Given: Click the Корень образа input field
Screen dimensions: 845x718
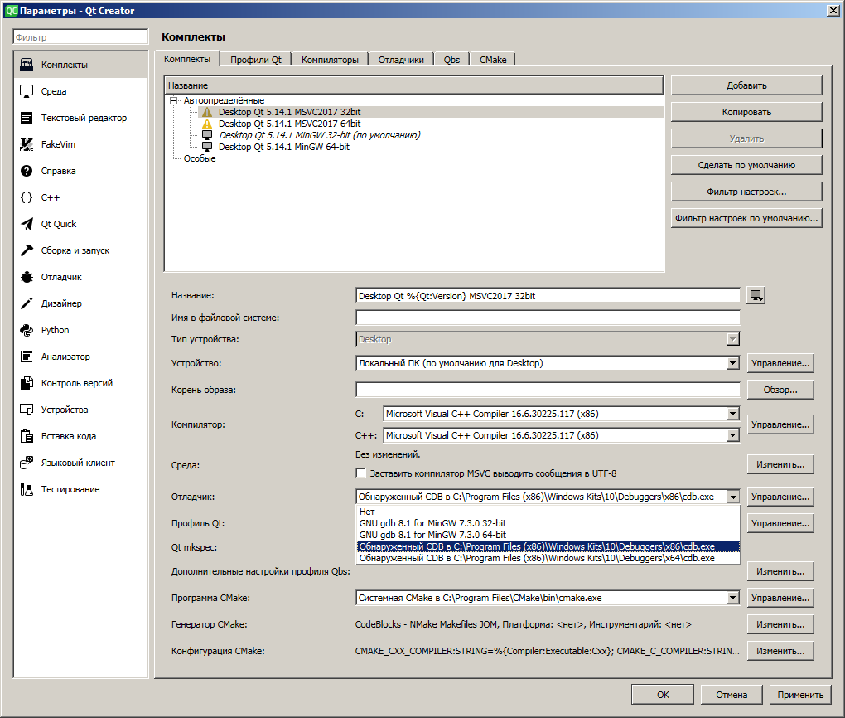Looking at the screenshot, I should [548, 390].
